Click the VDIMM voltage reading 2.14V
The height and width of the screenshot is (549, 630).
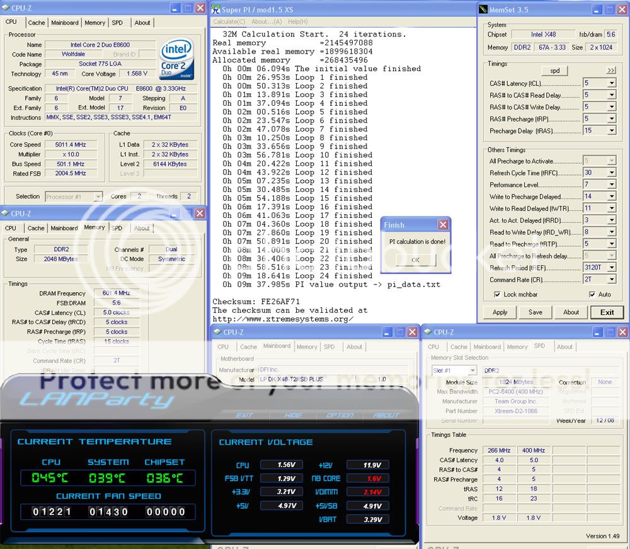click(368, 492)
